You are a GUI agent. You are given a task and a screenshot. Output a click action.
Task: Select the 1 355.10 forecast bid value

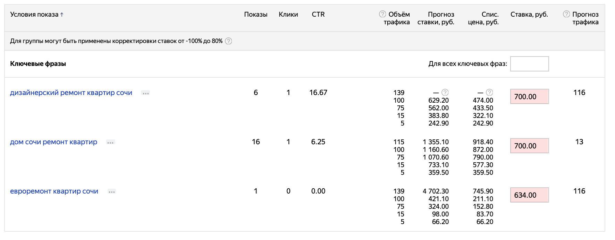pyautogui.click(x=436, y=142)
